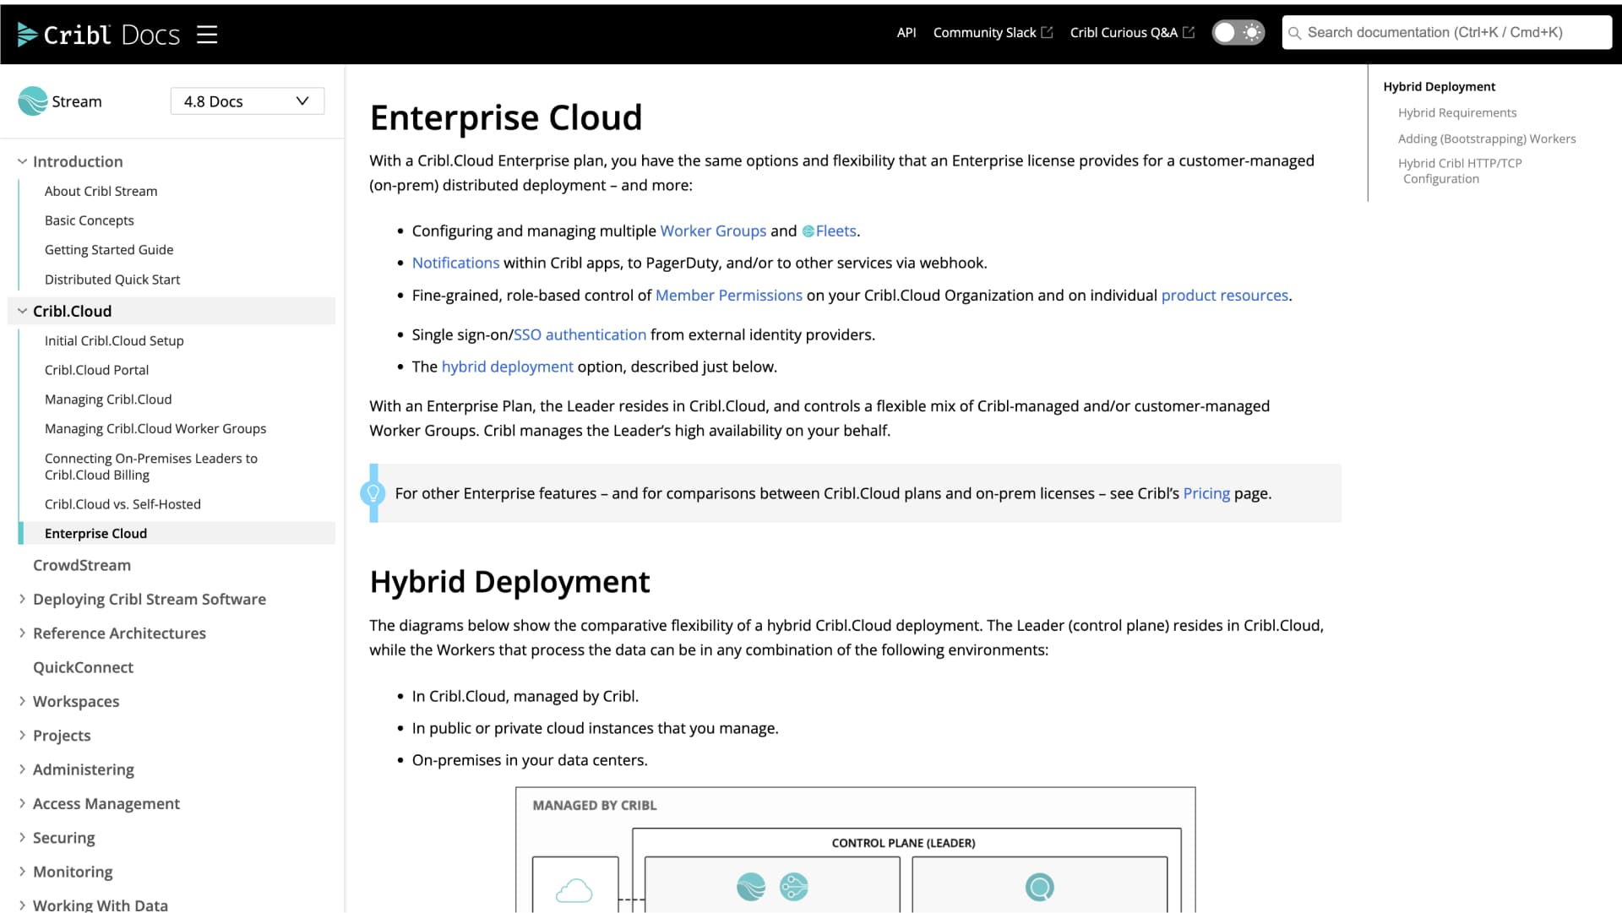The height and width of the screenshot is (913, 1622).
Task: Click the search documentation field
Action: pos(1446,32)
